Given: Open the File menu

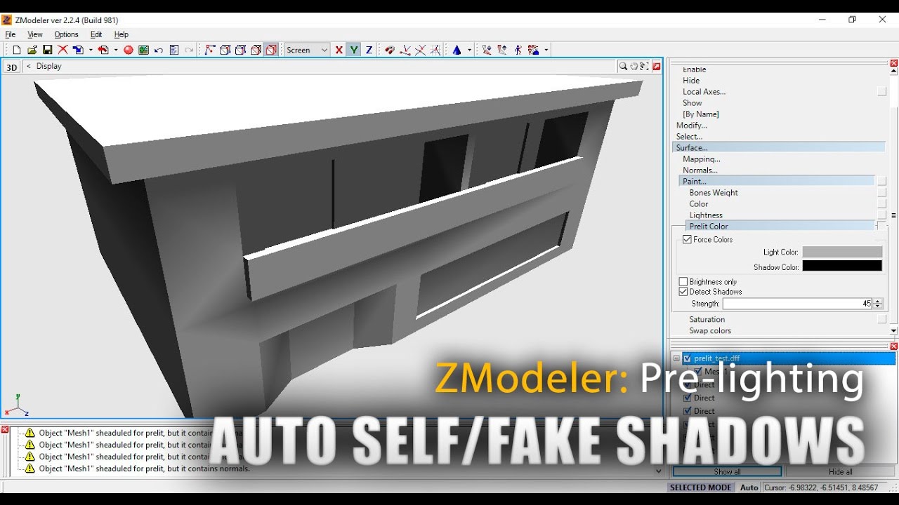Looking at the screenshot, I should coord(11,34).
